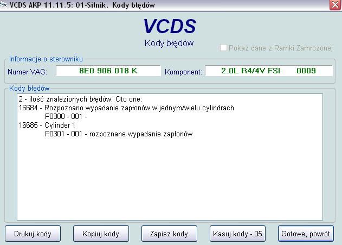Click the Drukuj kody button
342x245 pixels.
(x=33, y=234)
